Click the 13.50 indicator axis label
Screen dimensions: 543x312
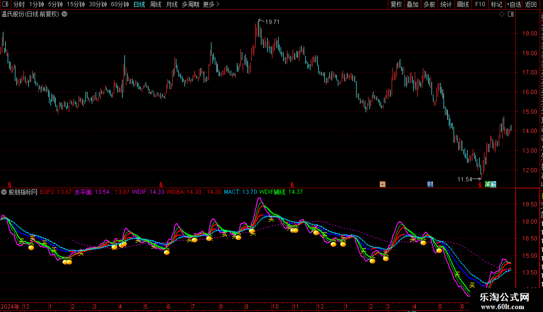(530, 273)
